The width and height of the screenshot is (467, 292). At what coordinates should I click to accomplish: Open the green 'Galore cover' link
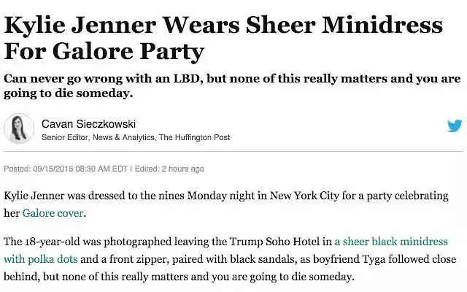click(53, 214)
